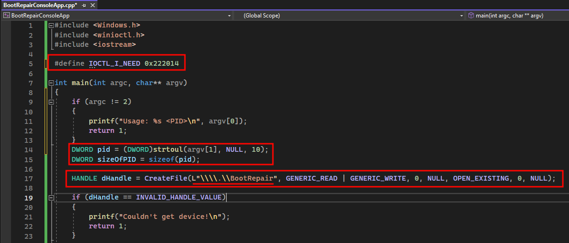
Task: Collapse the #include block at line 1
Action: [x=51, y=26]
